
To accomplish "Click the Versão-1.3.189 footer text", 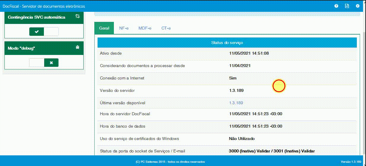I will point(351,162).
